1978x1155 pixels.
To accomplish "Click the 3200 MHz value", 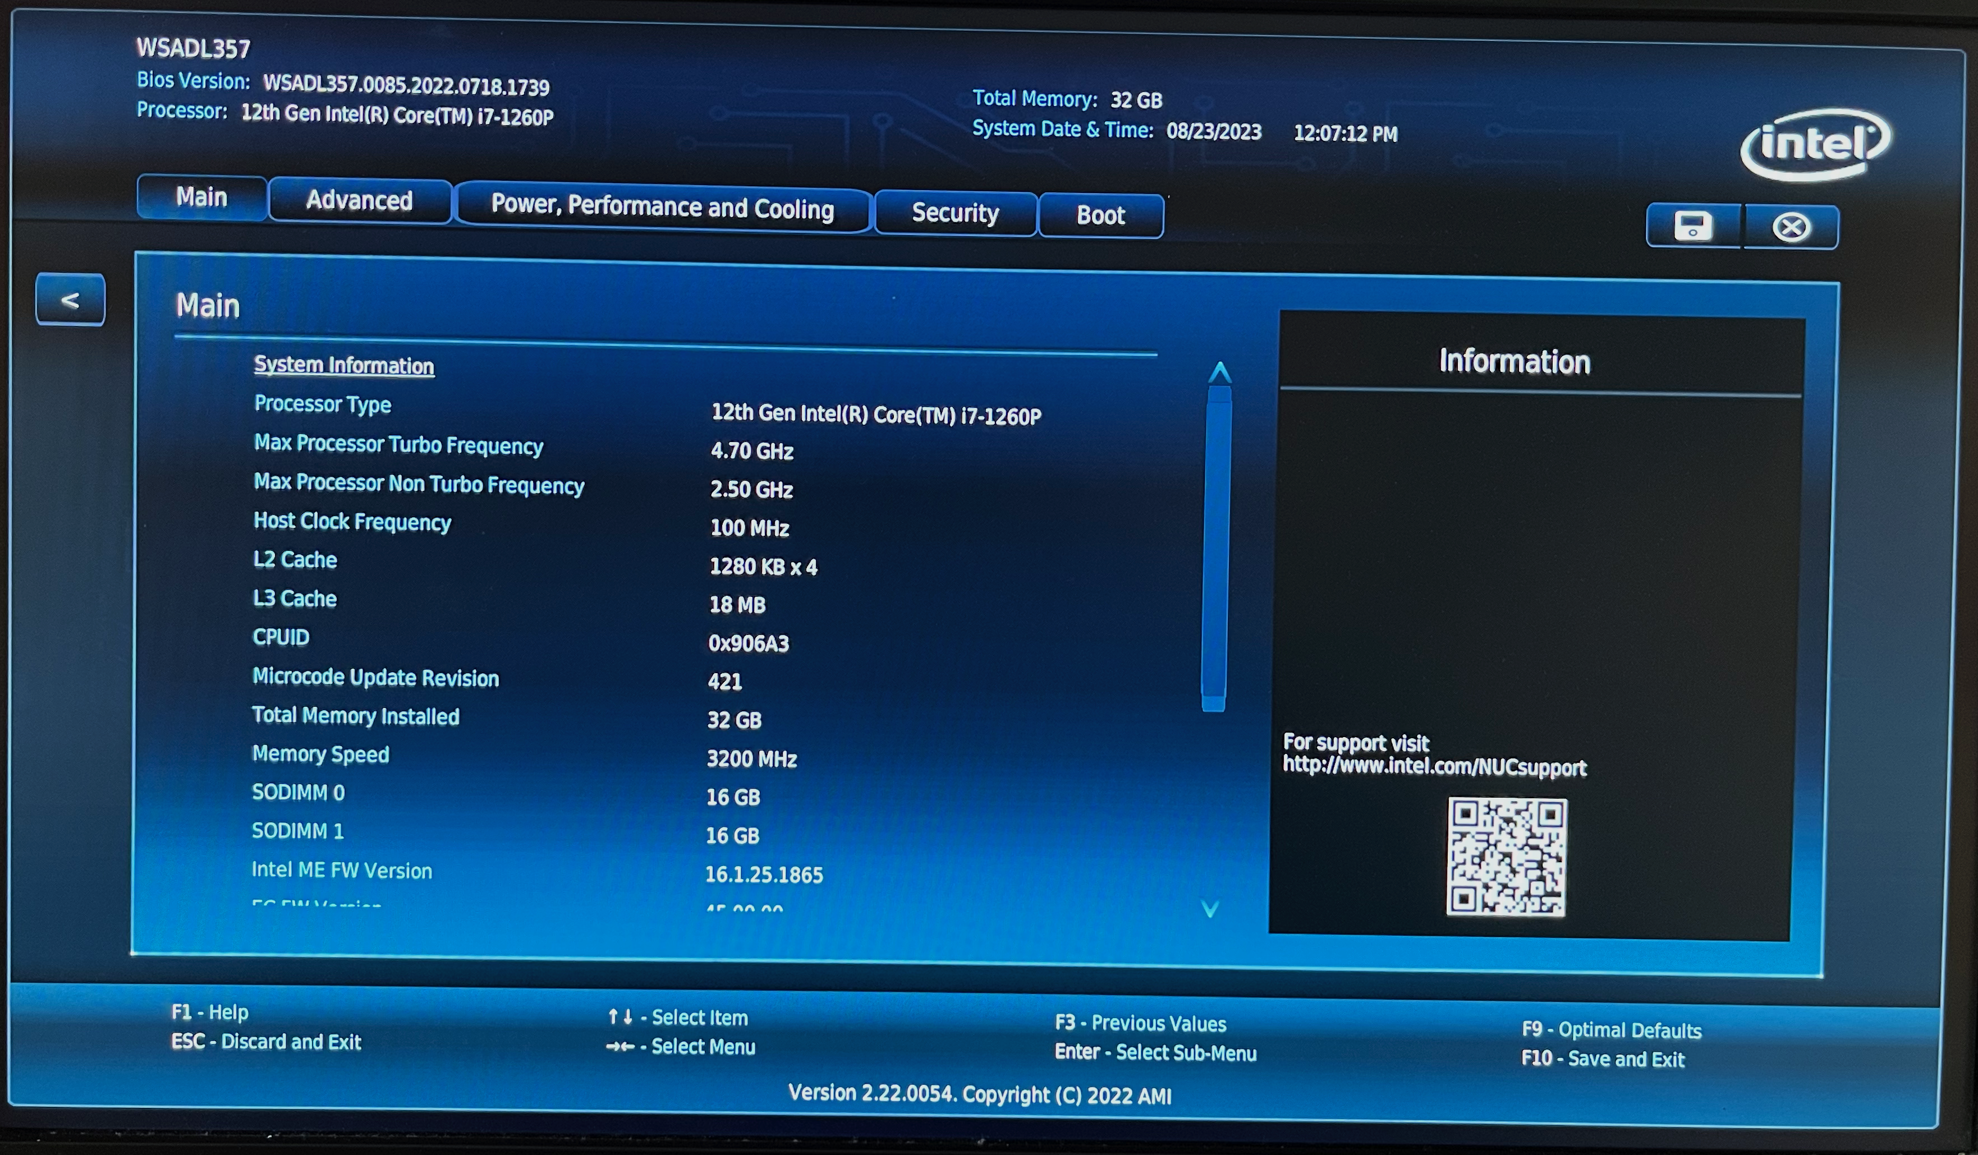I will tap(752, 759).
